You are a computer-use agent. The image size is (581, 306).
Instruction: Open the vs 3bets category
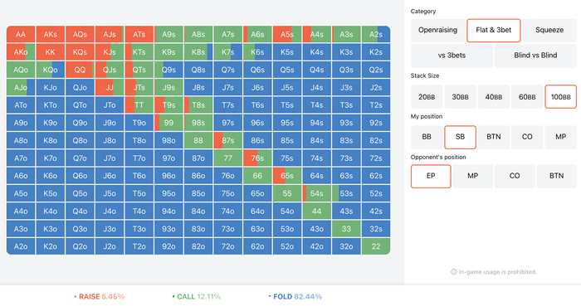coord(452,56)
